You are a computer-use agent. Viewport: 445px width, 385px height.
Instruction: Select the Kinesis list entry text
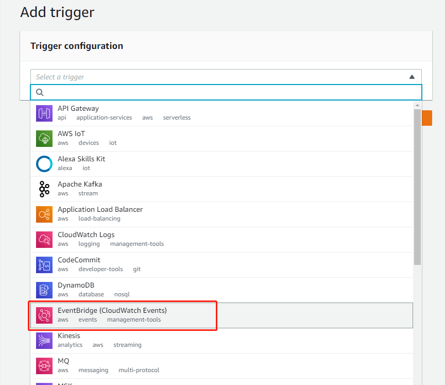69,336
